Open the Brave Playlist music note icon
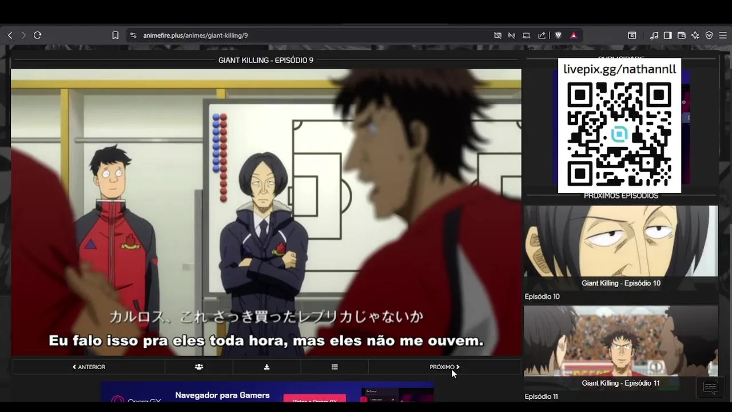Viewport: 732px width, 412px height. point(654,35)
